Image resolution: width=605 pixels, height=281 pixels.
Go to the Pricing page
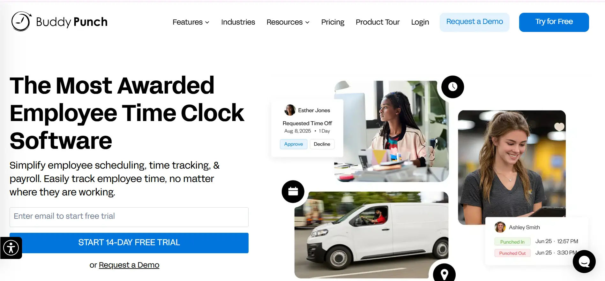(x=332, y=22)
